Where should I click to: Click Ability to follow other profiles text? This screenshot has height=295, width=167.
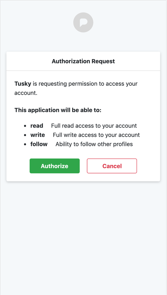click(94, 144)
